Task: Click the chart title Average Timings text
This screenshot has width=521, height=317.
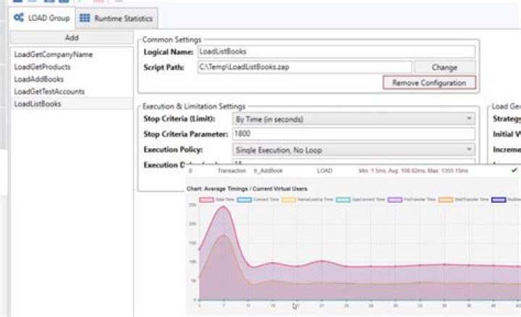Action: tap(247, 188)
